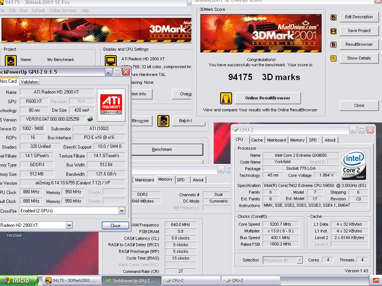Click the ResultBrowser icon beside its button
The image size is (382, 286).
pyautogui.click(x=333, y=45)
